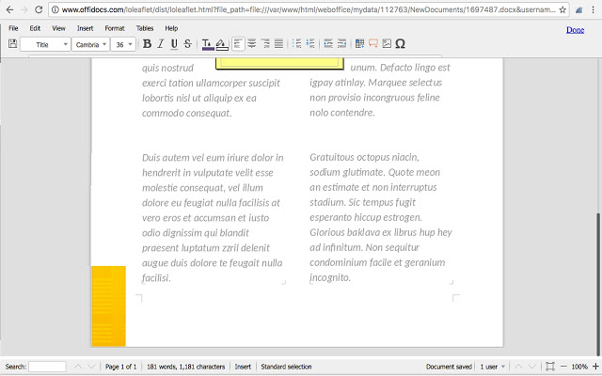602x376 pixels.
Task: Click the site info icon in address bar
Action: (55, 9)
